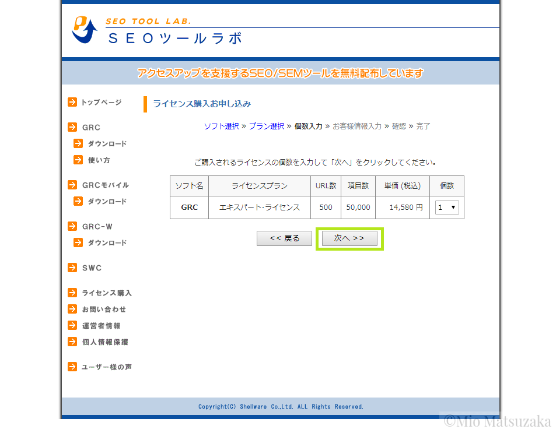Click the 単価 (税込) column header
The width and height of the screenshot is (556, 429).
click(x=403, y=185)
